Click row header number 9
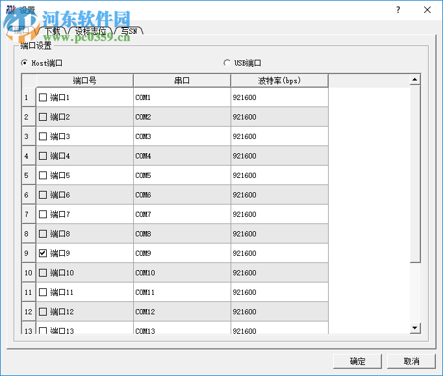The height and width of the screenshot is (376, 443). [29, 253]
